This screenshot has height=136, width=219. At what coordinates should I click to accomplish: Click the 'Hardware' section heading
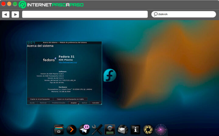coord(63,87)
